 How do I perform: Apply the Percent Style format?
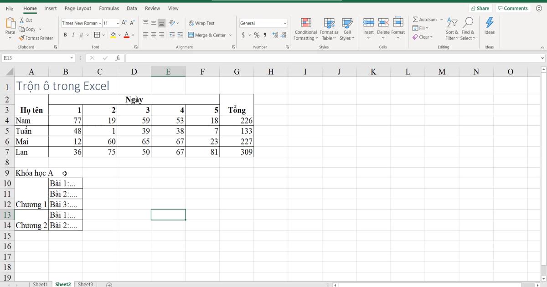[258, 35]
